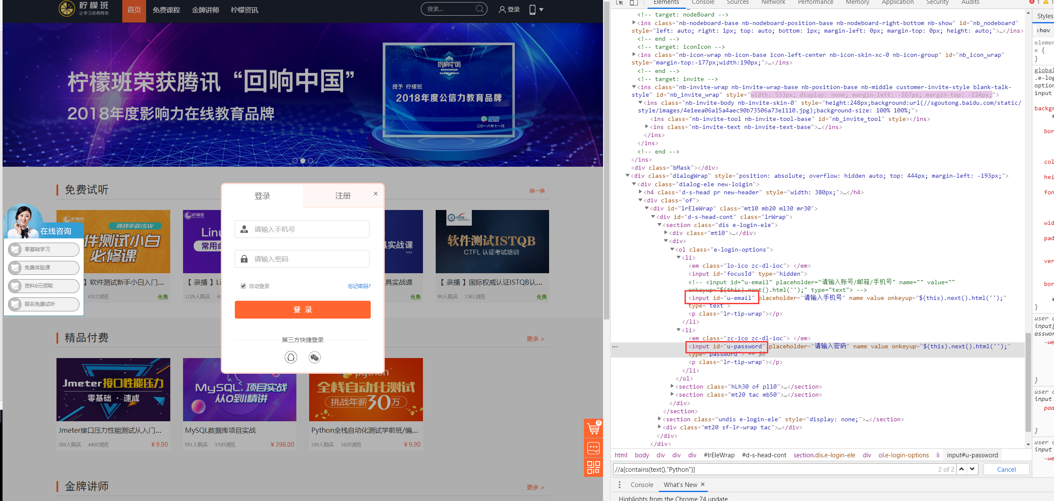
Task: Select the first banner carousel dot
Action: tap(295, 161)
